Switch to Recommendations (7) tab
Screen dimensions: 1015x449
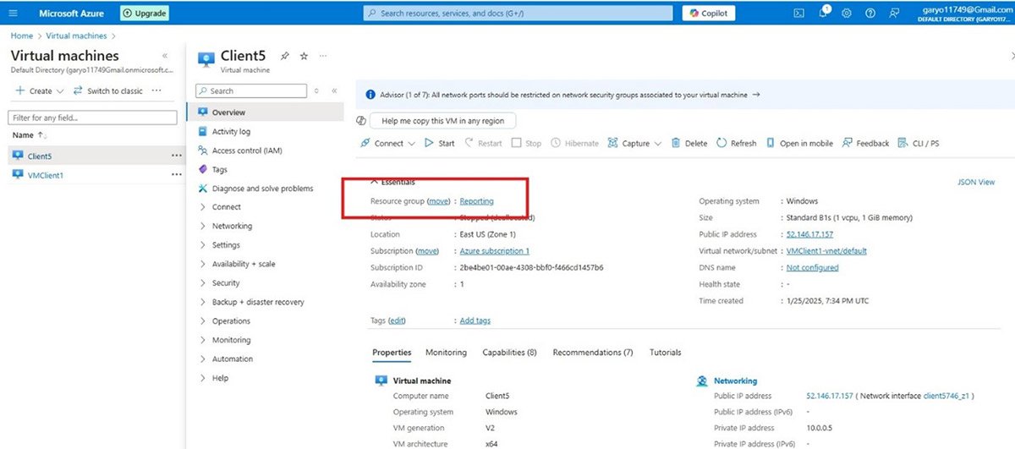(x=592, y=353)
